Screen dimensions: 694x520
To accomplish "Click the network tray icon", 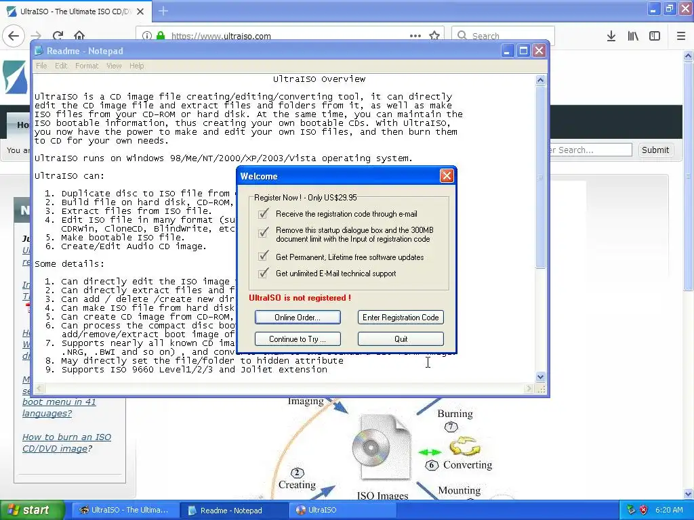I will pos(631,510).
